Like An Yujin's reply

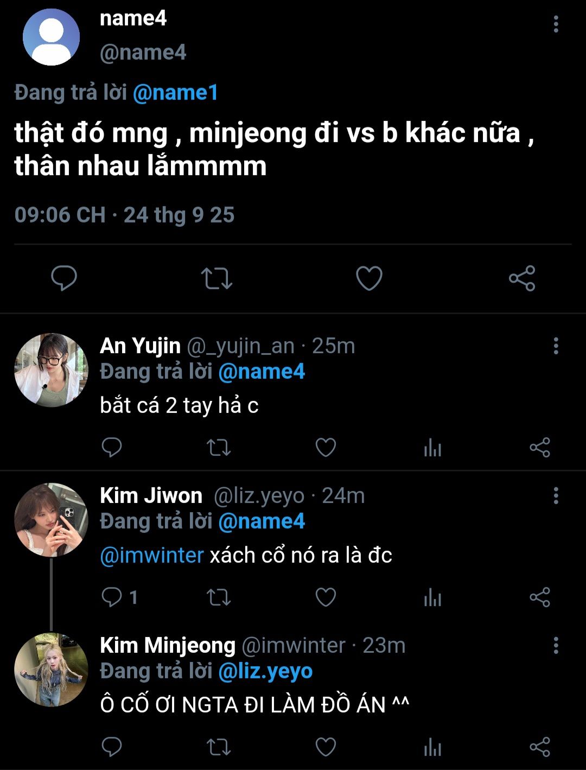326,448
